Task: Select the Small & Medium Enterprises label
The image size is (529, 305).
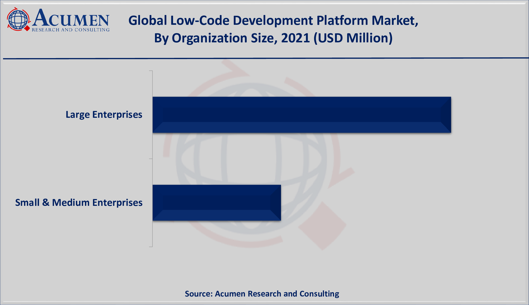Action: 79,203
